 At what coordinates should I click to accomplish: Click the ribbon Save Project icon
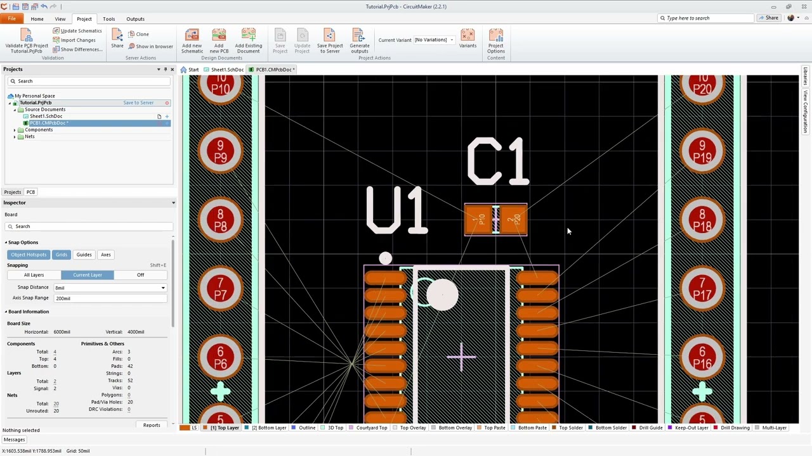tap(280, 35)
